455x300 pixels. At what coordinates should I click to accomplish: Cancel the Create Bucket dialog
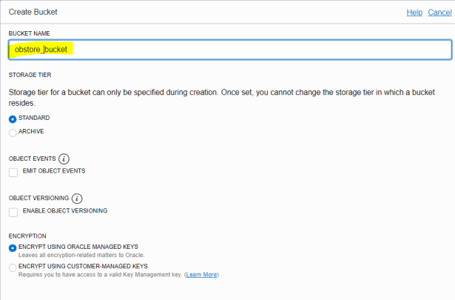tap(439, 13)
